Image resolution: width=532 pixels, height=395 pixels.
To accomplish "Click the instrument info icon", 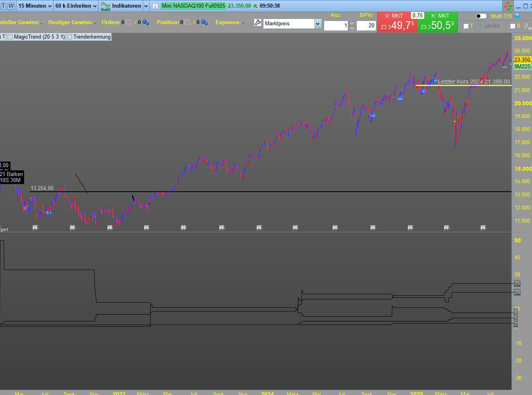I will pyautogui.click(x=155, y=6).
